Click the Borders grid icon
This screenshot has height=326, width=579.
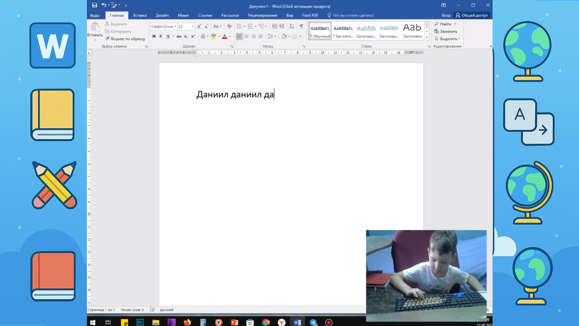[x=295, y=36]
